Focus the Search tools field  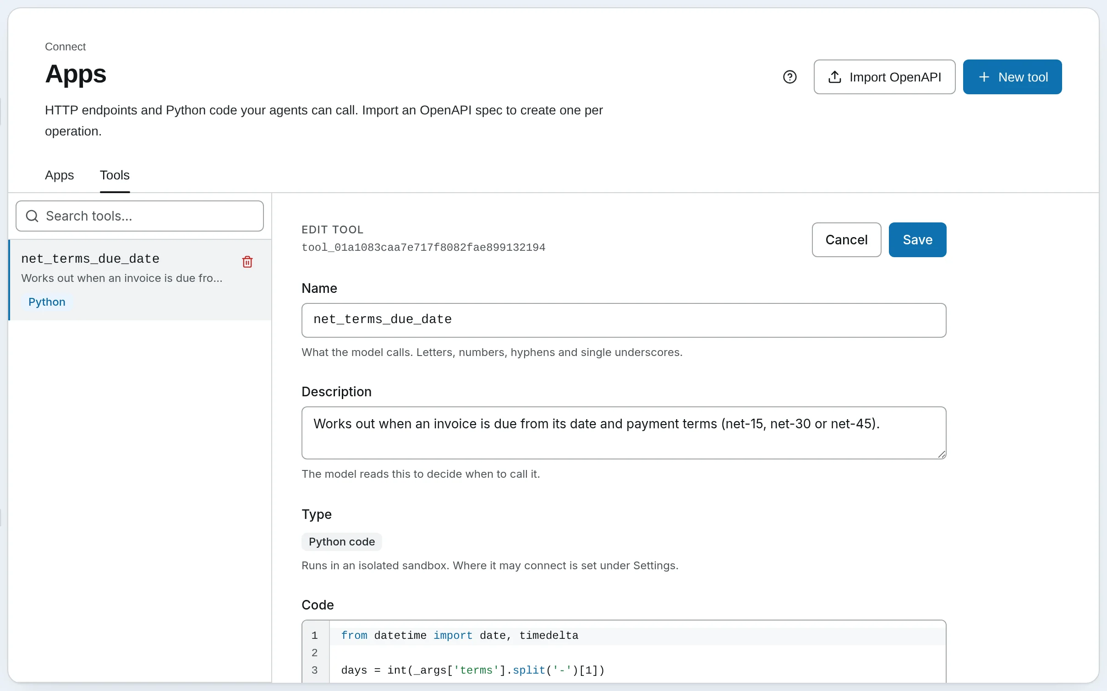[140, 216]
